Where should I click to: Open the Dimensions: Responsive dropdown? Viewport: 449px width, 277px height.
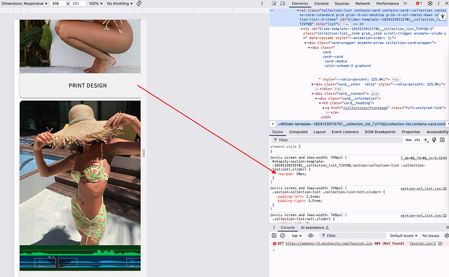[25, 3]
